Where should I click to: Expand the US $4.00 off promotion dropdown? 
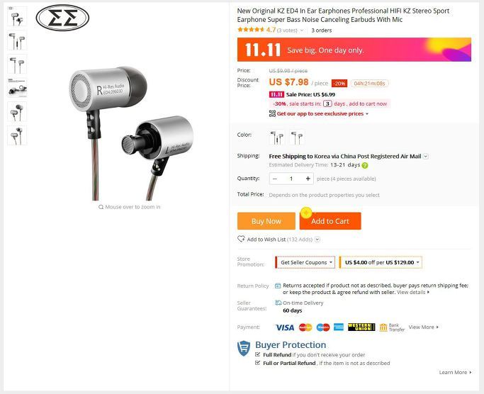tap(381, 262)
